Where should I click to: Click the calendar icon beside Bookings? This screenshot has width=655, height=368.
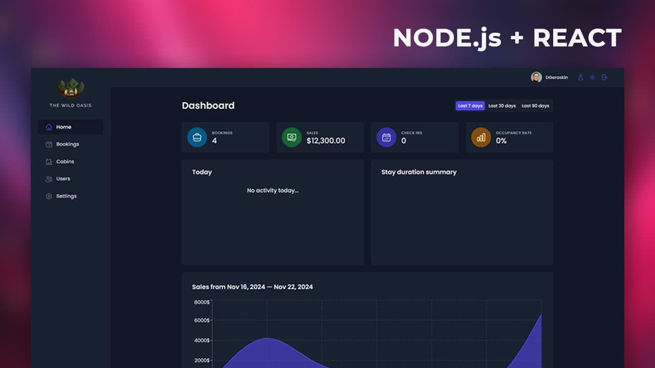click(x=49, y=144)
